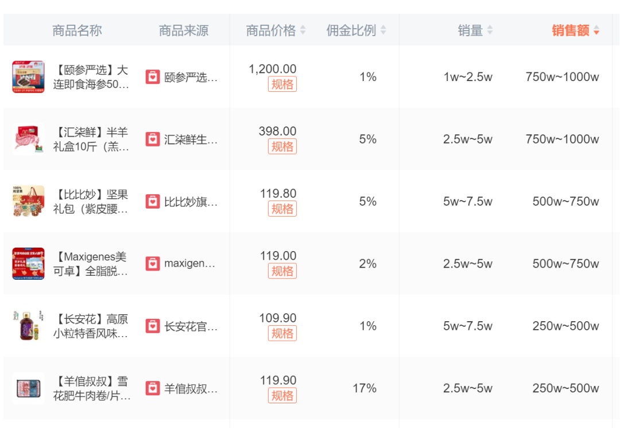The height and width of the screenshot is (428, 620).
Task: Sort by 商品价格 column arrows
Action: pos(303,30)
